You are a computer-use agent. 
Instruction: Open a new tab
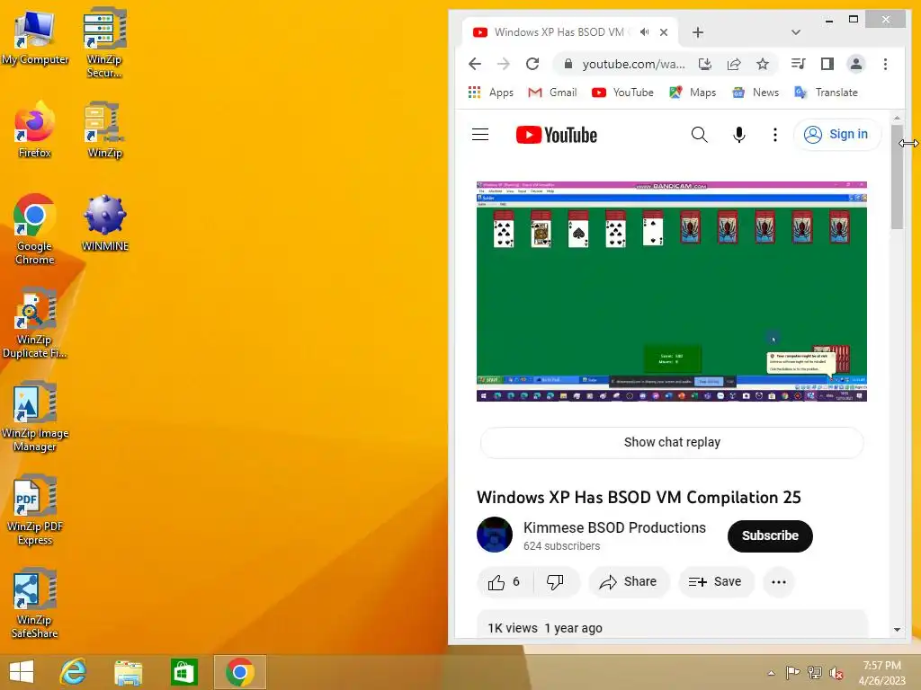698,32
